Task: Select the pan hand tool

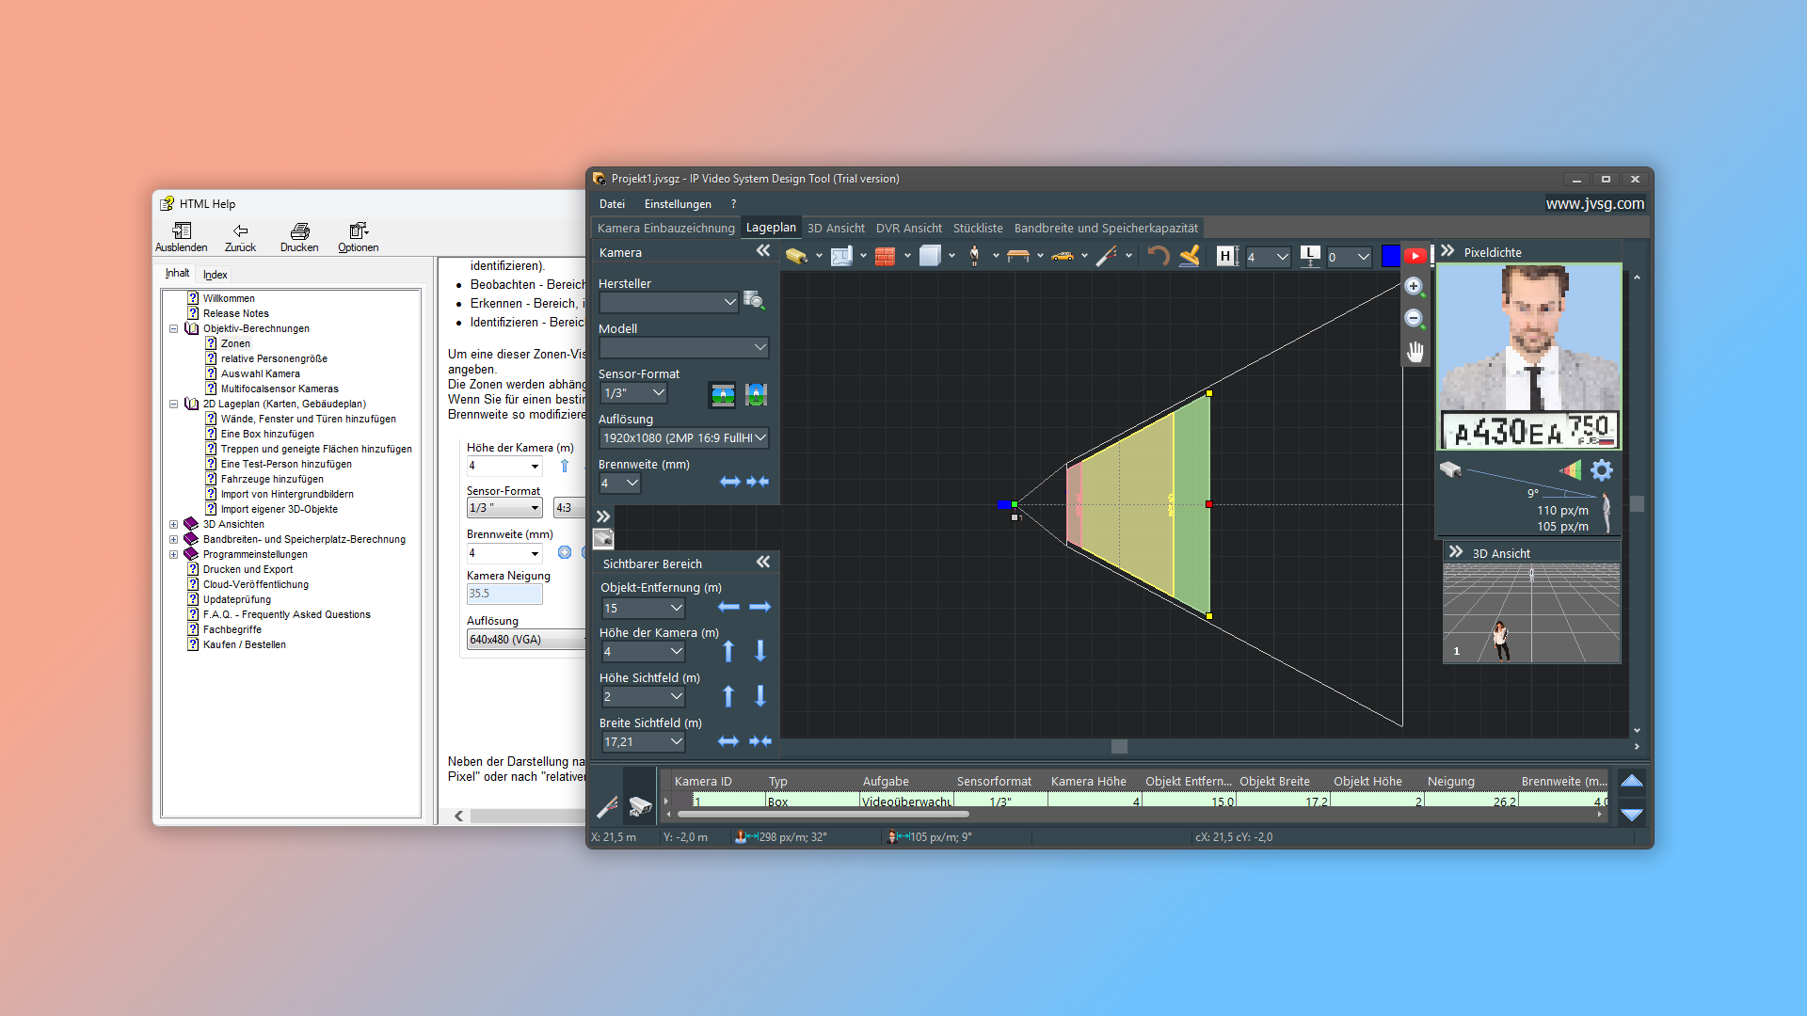Action: [x=1415, y=352]
